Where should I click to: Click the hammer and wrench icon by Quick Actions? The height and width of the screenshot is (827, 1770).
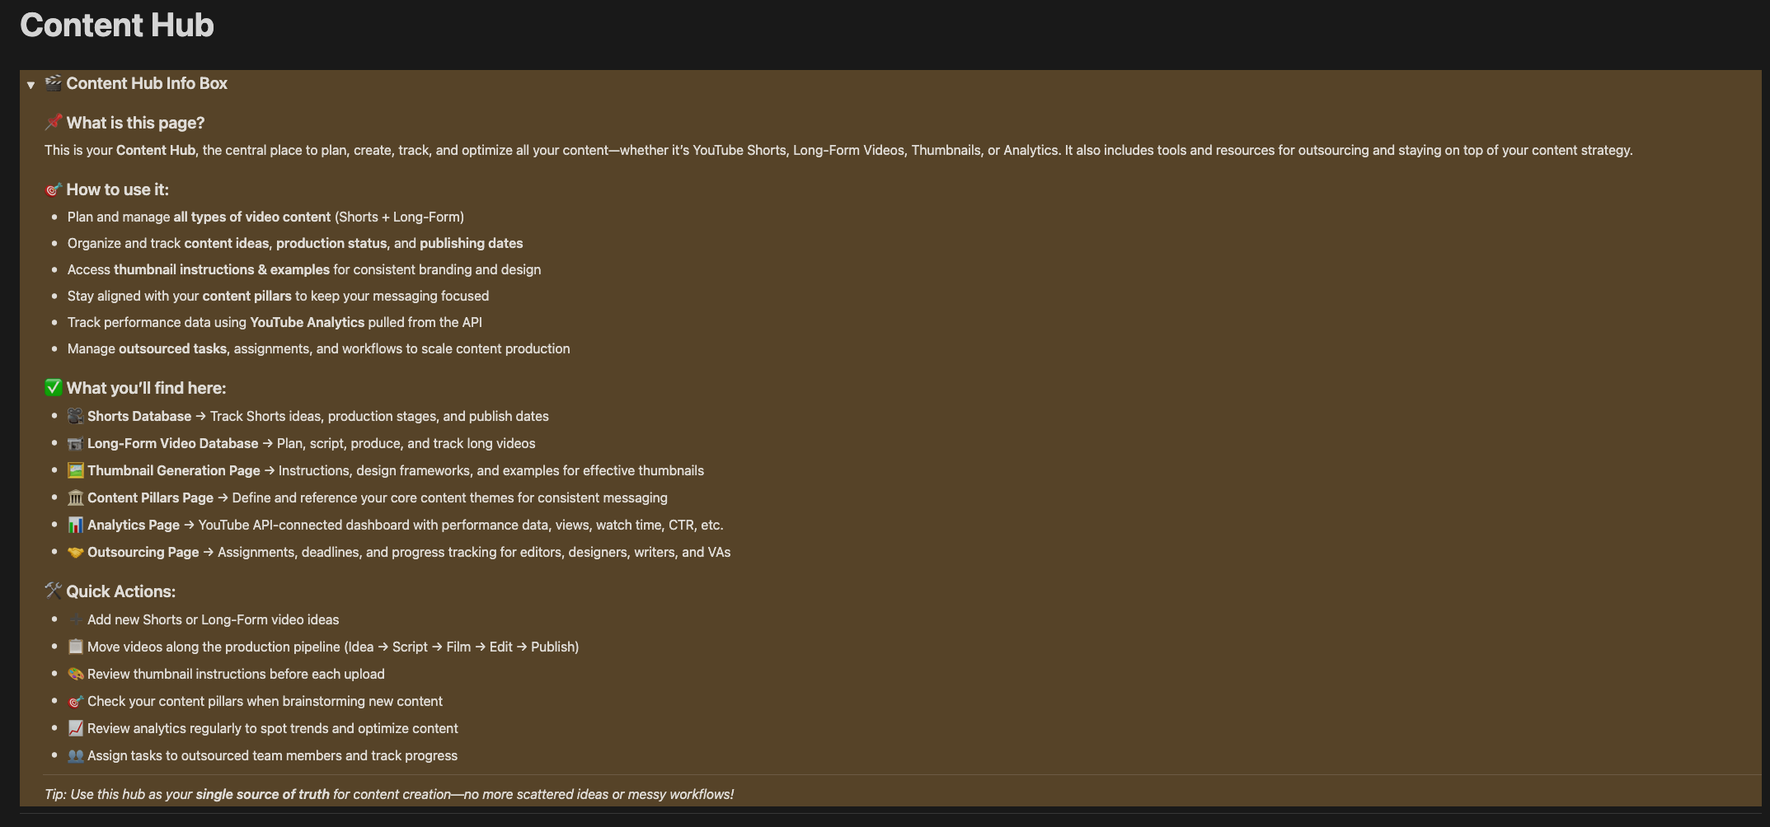(54, 591)
